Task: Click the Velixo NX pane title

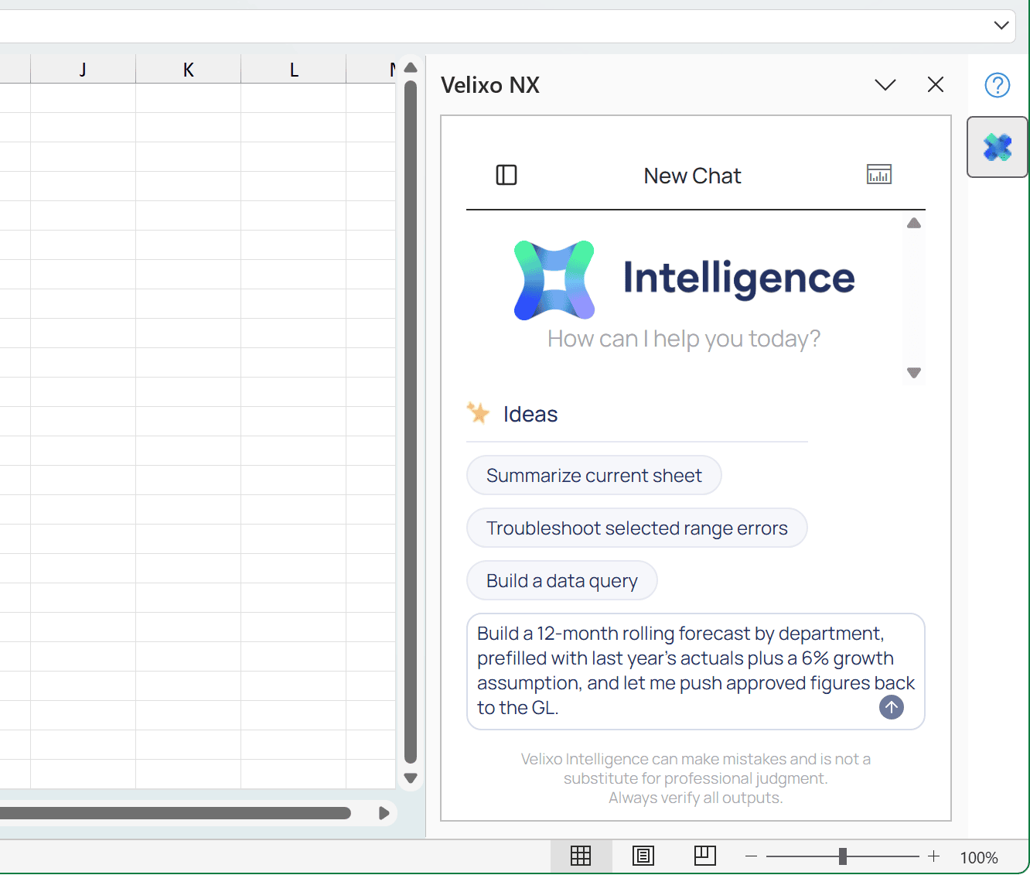Action: [x=490, y=85]
